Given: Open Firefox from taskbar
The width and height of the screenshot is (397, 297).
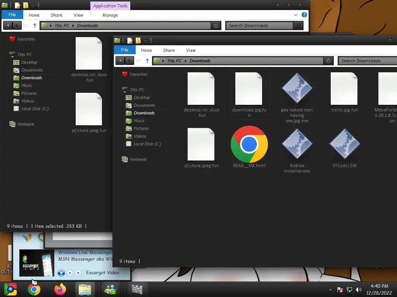Looking at the screenshot, I should point(60,289).
